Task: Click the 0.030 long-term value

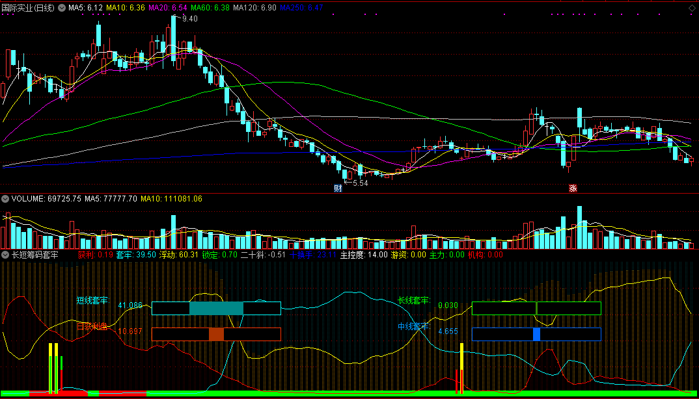Action: click(448, 305)
